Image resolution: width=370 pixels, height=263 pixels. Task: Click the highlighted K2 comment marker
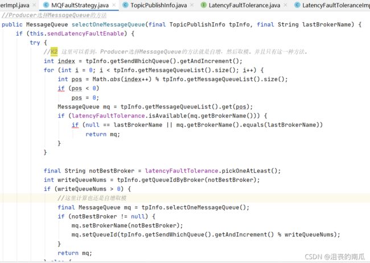click(54, 52)
